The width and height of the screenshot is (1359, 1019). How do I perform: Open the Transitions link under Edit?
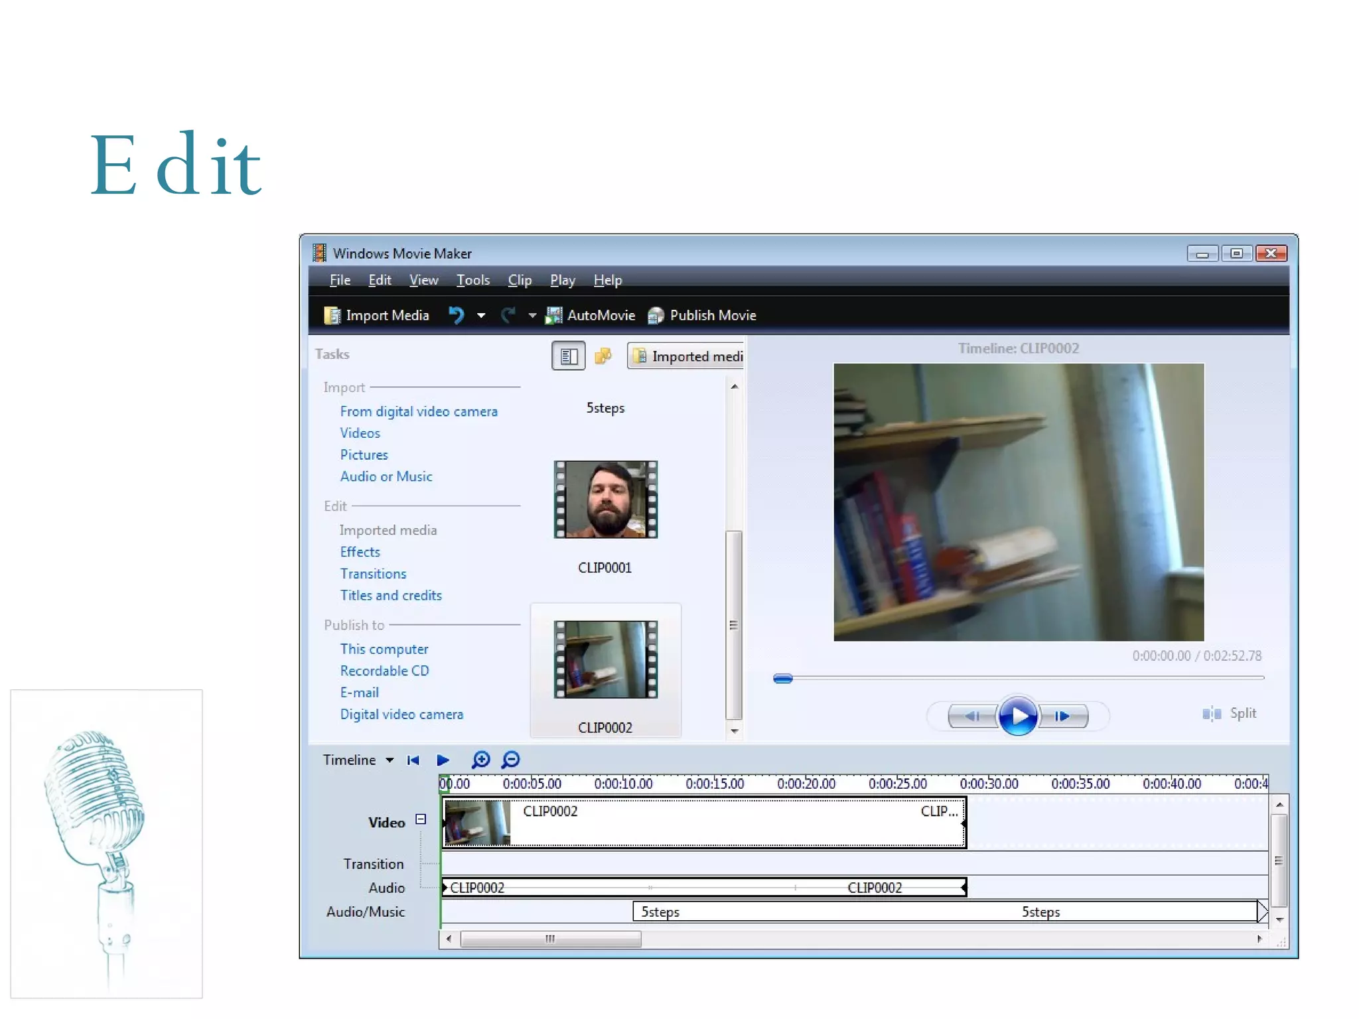click(x=373, y=574)
